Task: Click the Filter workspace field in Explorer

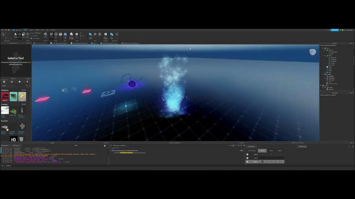Action: (x=337, y=45)
